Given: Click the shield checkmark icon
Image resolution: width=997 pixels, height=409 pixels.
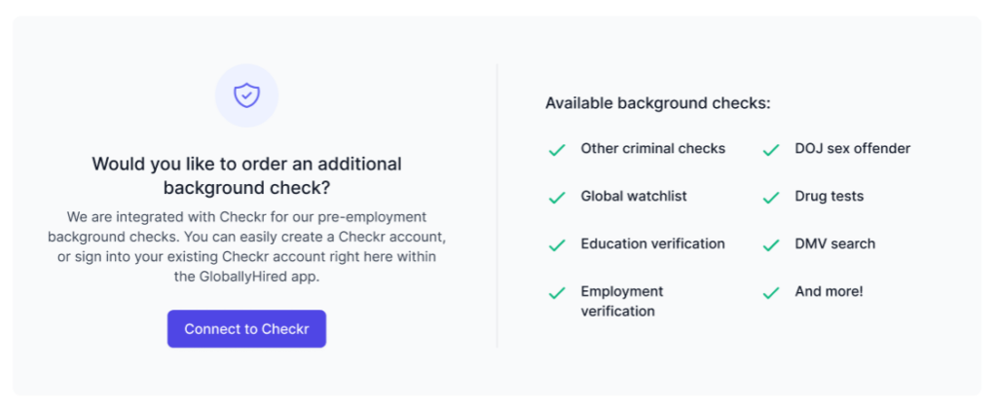Looking at the screenshot, I should pyautogui.click(x=246, y=95).
